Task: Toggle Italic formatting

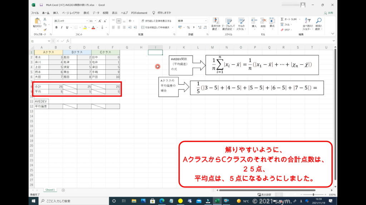Action: (x=62, y=27)
